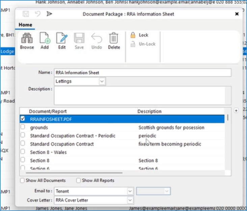The height and width of the screenshot is (211, 247).
Task: Lock the document package
Action: click(139, 35)
